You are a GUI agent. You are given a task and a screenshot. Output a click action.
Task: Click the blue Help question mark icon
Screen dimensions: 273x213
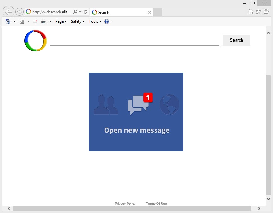[107, 21]
